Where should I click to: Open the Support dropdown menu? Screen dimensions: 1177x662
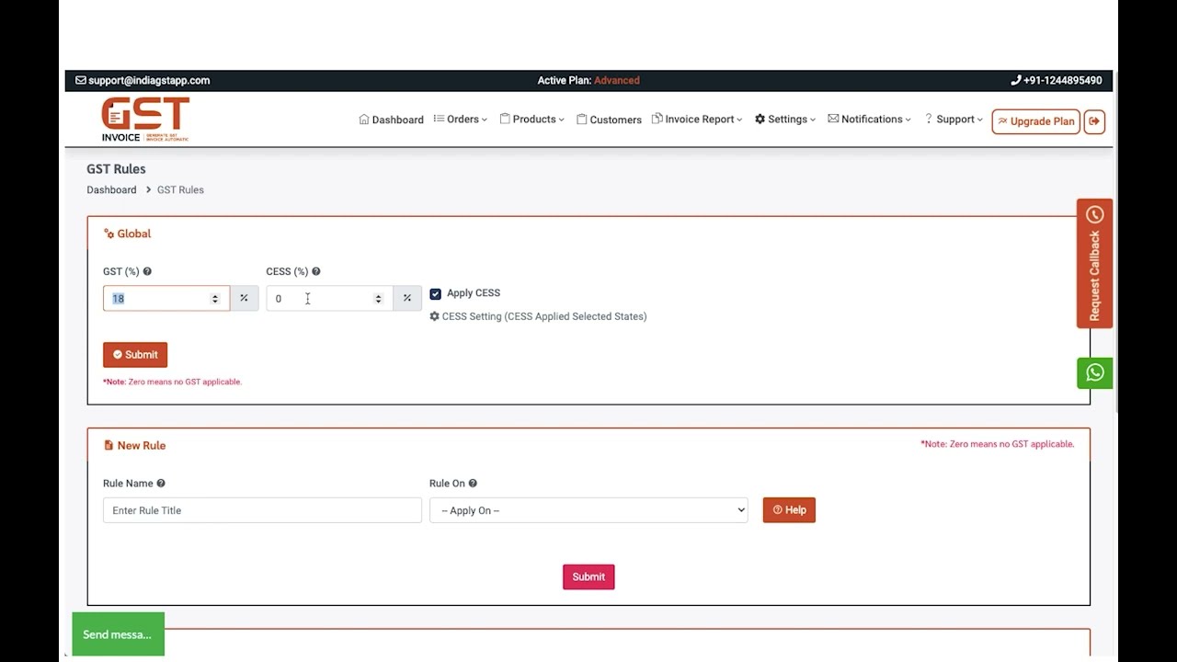coord(954,120)
